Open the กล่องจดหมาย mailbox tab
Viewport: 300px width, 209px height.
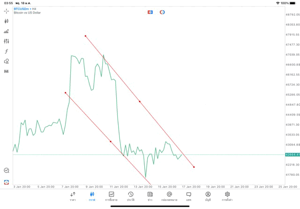[169, 196]
